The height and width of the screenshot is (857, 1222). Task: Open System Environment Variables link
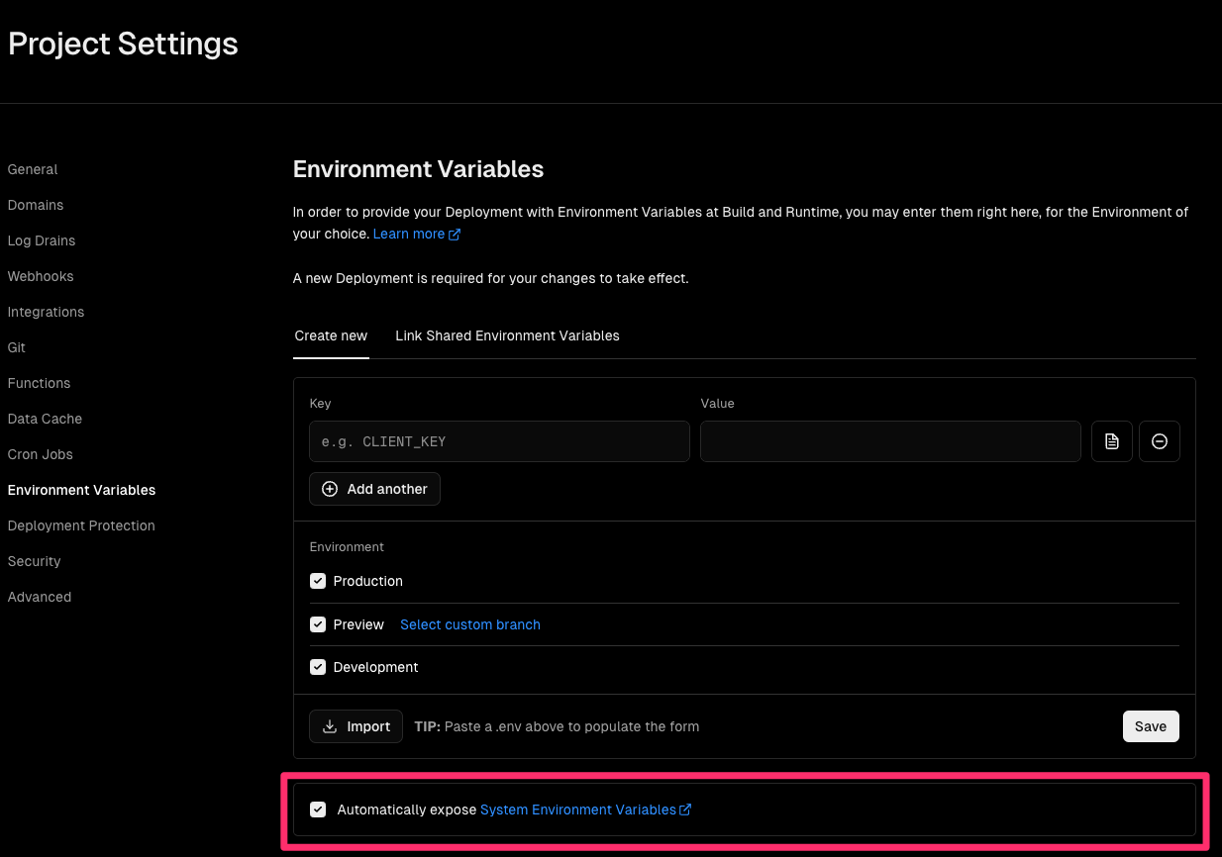(578, 809)
